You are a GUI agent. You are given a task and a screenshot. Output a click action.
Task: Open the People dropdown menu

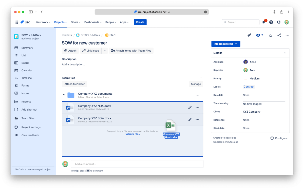(111, 22)
